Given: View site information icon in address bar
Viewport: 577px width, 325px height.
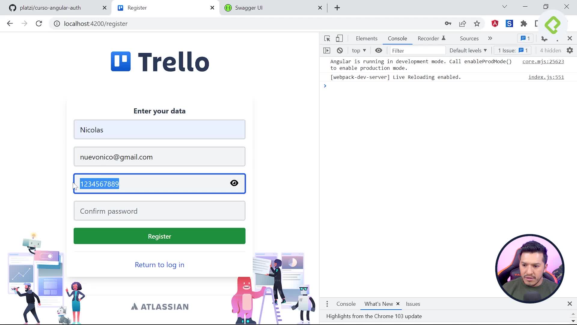Looking at the screenshot, I should coord(57,23).
